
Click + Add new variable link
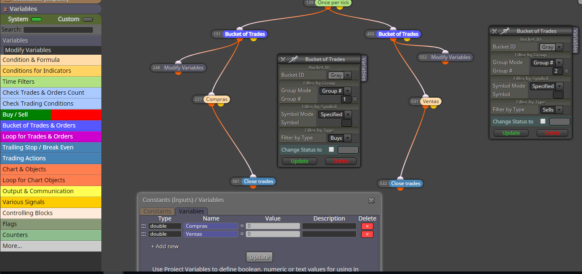click(x=165, y=246)
